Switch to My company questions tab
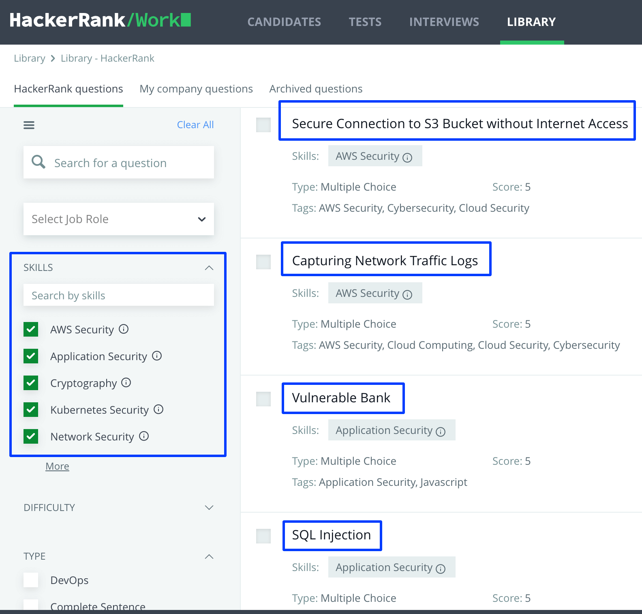The width and height of the screenshot is (642, 614). 196,89
